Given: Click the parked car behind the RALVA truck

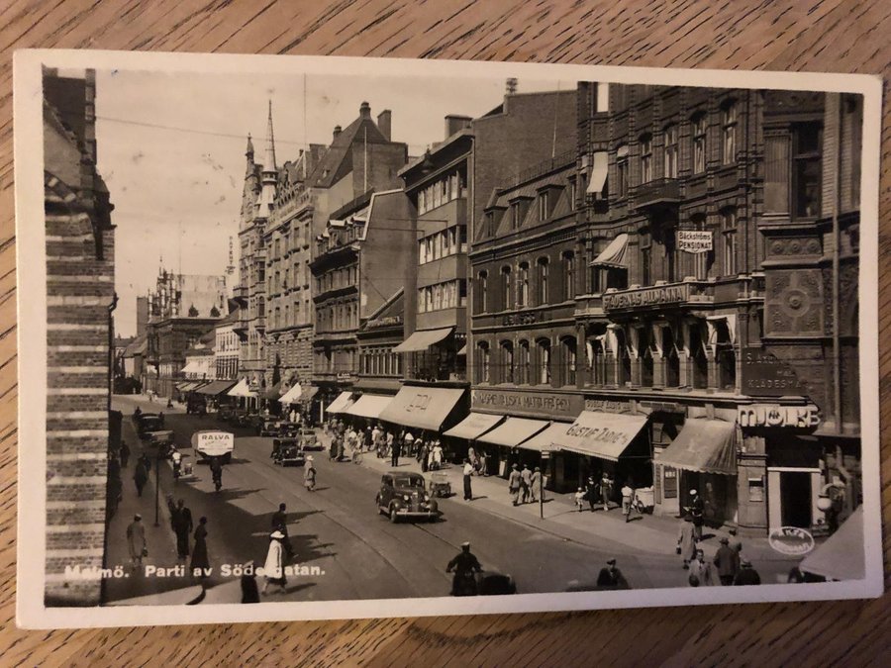Looking at the screenshot, I should click(x=287, y=451).
